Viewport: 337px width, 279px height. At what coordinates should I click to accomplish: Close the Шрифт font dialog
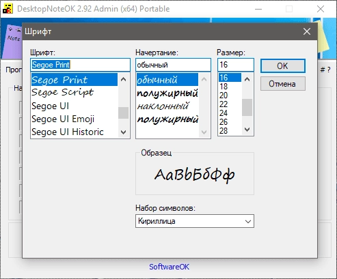(307, 31)
